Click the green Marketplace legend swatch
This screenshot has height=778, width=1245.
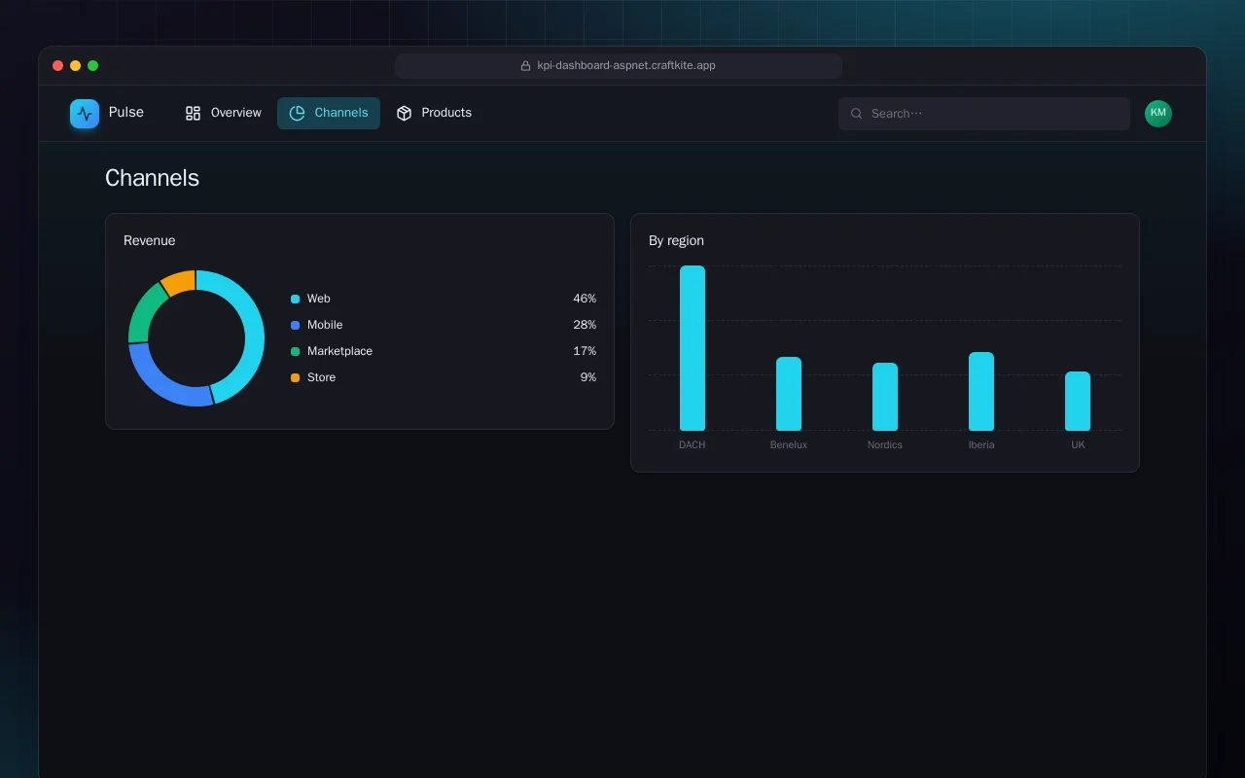click(x=295, y=351)
